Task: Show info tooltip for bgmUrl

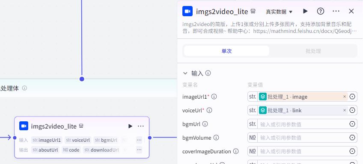Action: point(205,124)
